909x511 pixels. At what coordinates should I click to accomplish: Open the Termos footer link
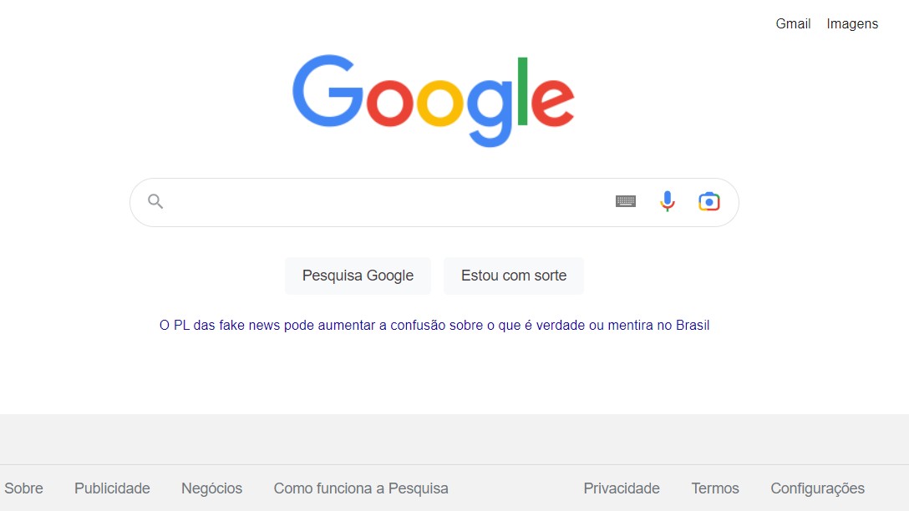pyautogui.click(x=715, y=488)
